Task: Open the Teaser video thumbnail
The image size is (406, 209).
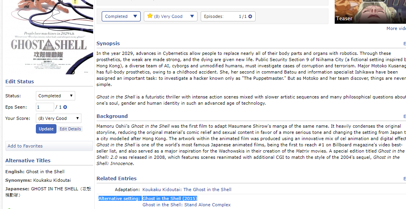Action: (370, 12)
